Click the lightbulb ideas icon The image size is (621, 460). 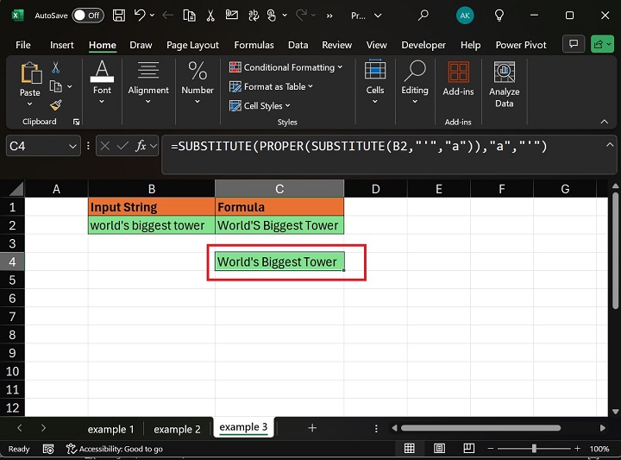(x=499, y=16)
